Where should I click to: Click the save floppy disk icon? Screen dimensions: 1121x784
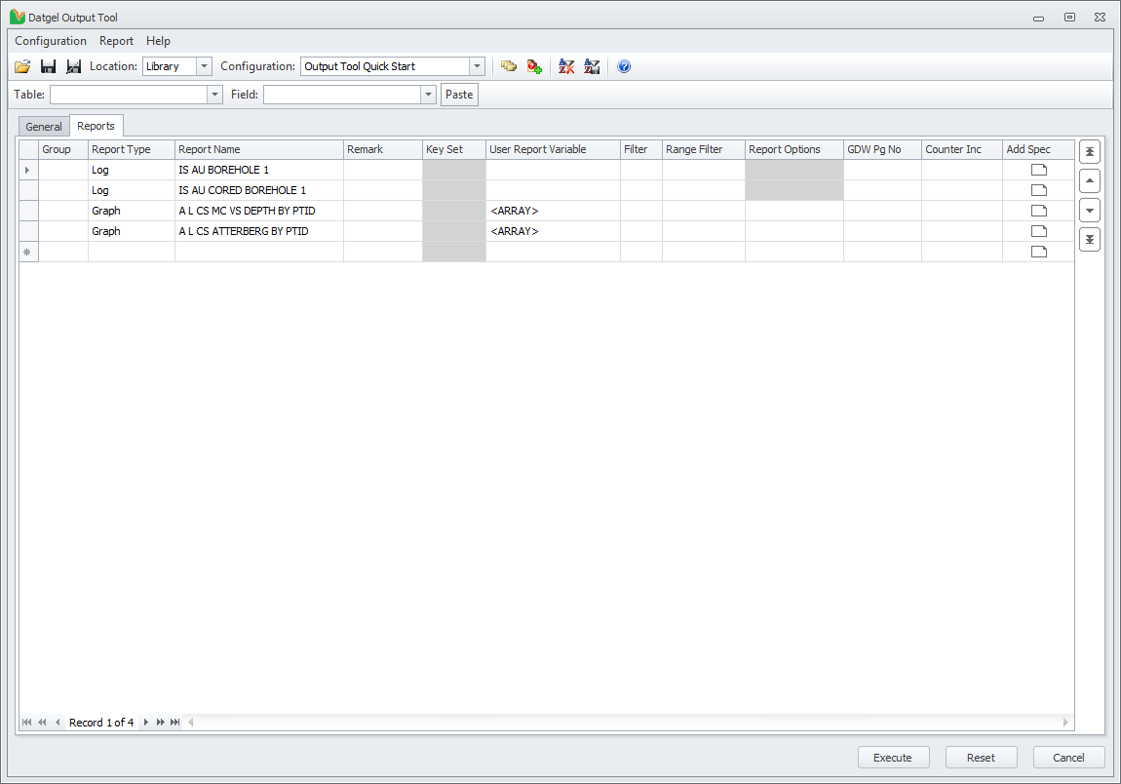click(x=48, y=66)
